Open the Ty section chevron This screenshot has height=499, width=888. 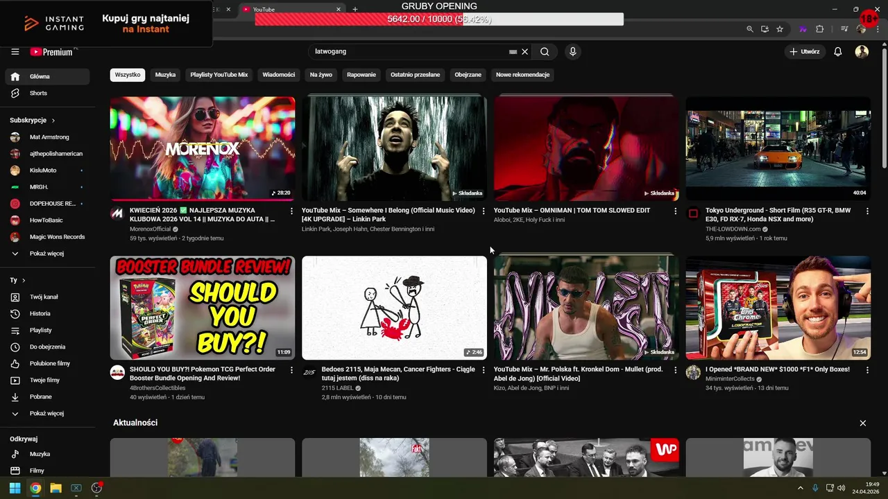click(23, 280)
